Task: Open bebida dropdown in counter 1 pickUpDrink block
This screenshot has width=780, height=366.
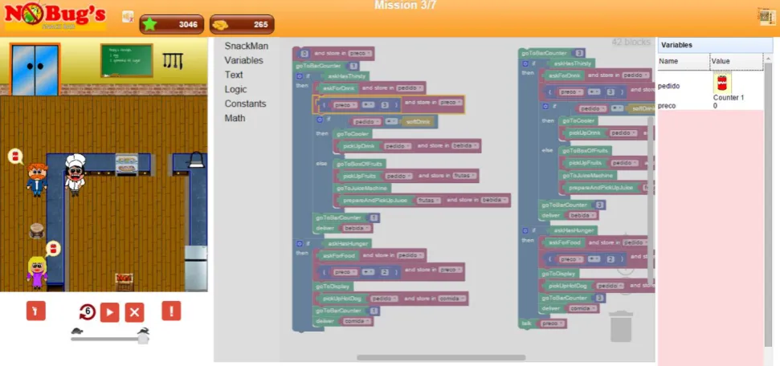Action: [x=467, y=146]
